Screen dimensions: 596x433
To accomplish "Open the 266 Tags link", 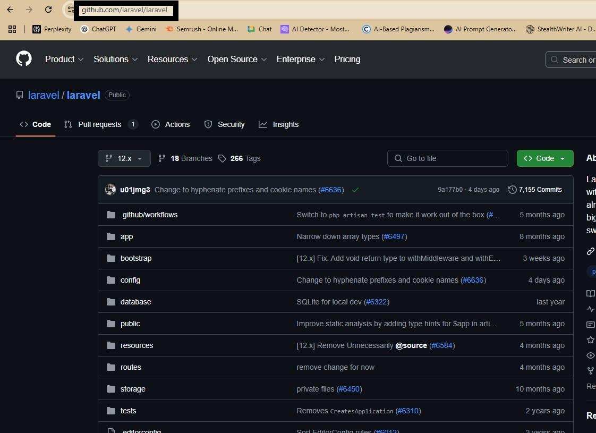I will 240,158.
